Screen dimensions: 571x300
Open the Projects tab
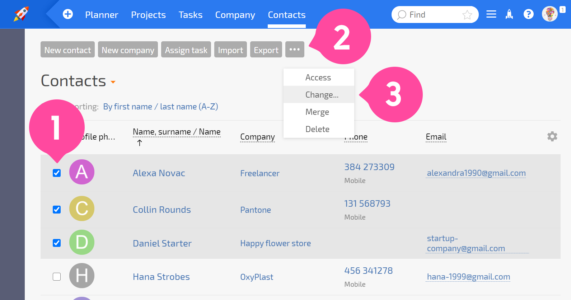[148, 15]
